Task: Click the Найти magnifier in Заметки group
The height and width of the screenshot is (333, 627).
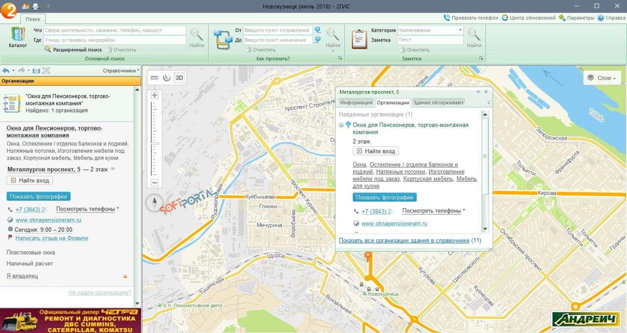Action: 474,38
